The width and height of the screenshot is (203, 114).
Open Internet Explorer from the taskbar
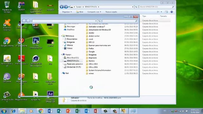pyautogui.click(x=13, y=111)
